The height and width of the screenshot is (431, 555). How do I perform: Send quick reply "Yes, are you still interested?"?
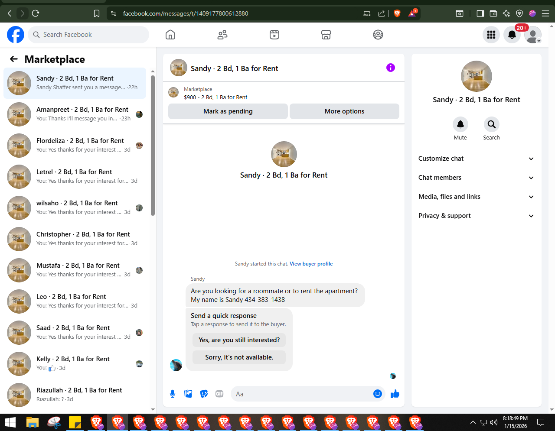[239, 340]
